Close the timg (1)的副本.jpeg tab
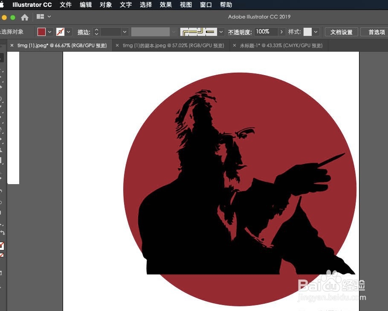388x311 pixels. [117, 45]
